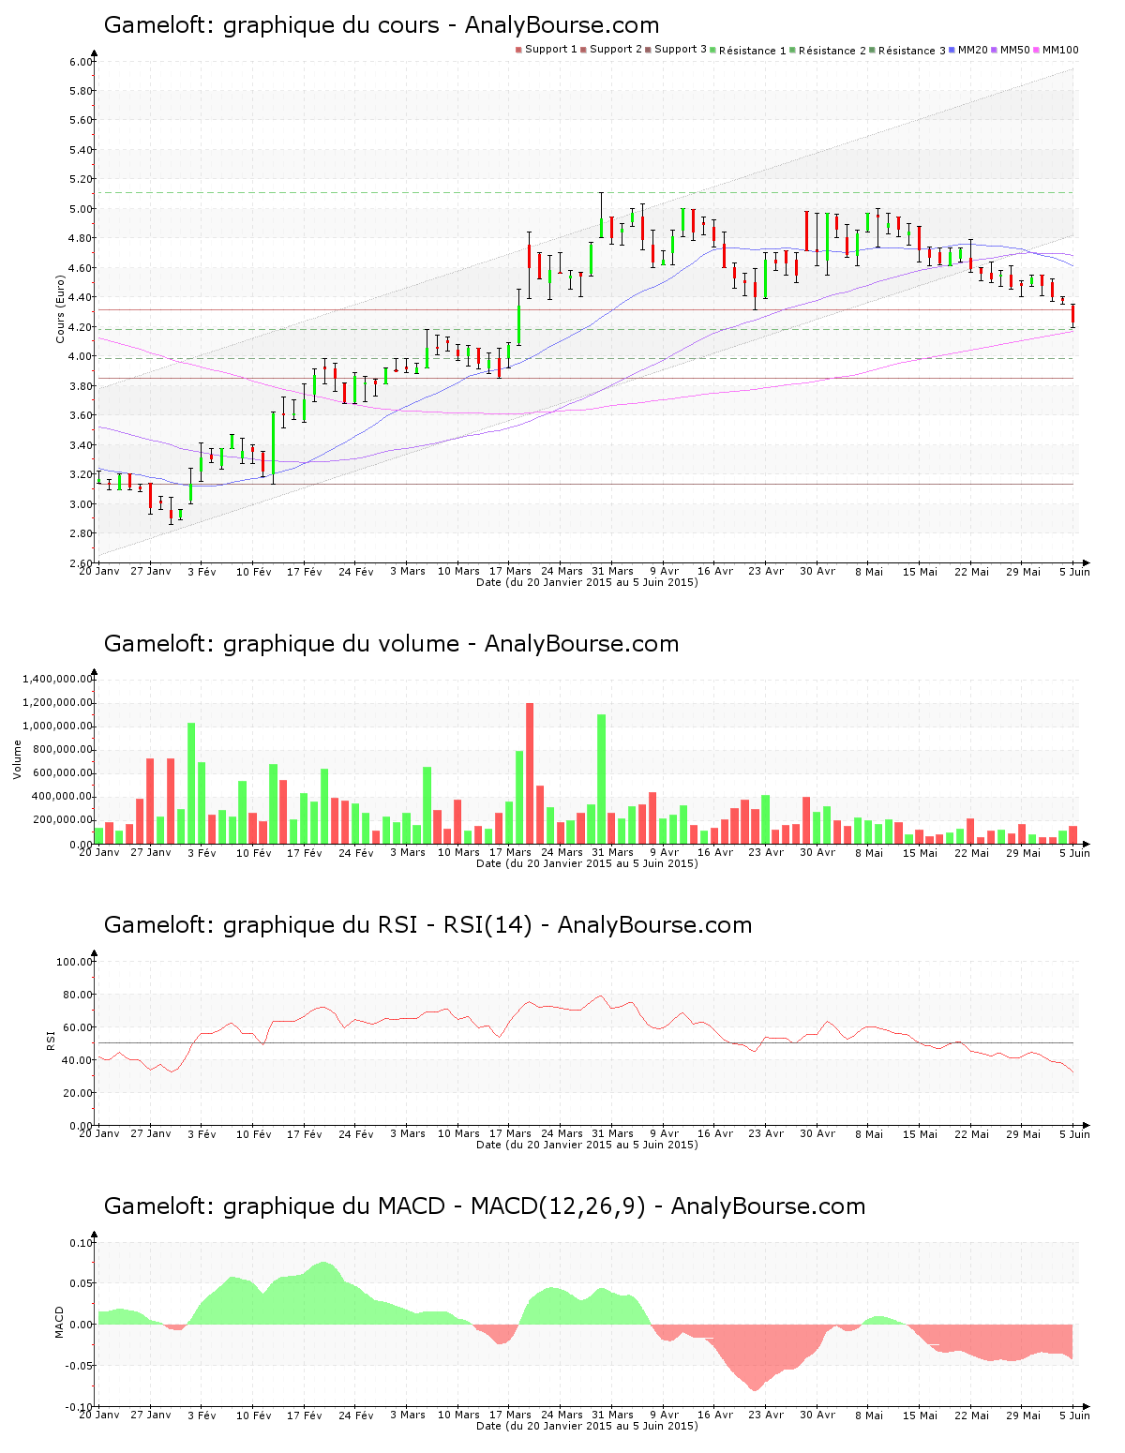Viewport: 1125px width, 1453px height.
Task: Click the 'graphique du MACD - MACD(12,26,9)' title
Action: coord(485,1206)
